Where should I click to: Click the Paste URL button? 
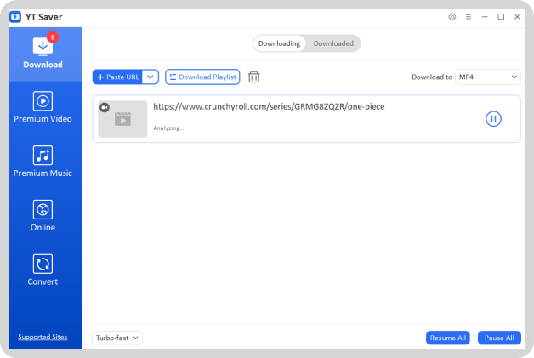(x=117, y=77)
